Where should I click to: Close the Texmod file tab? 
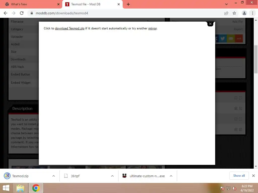[119, 4]
